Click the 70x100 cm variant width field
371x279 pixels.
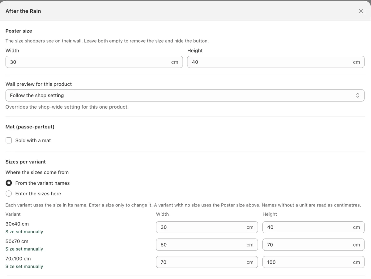pos(207,262)
